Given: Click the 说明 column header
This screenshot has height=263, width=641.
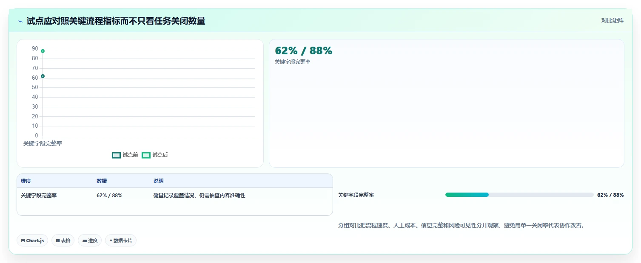Looking at the screenshot, I should (158, 181).
